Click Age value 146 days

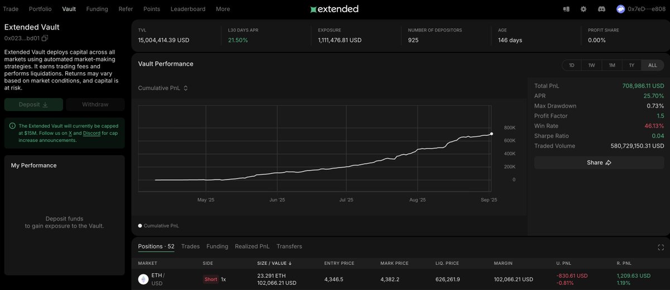[510, 40]
